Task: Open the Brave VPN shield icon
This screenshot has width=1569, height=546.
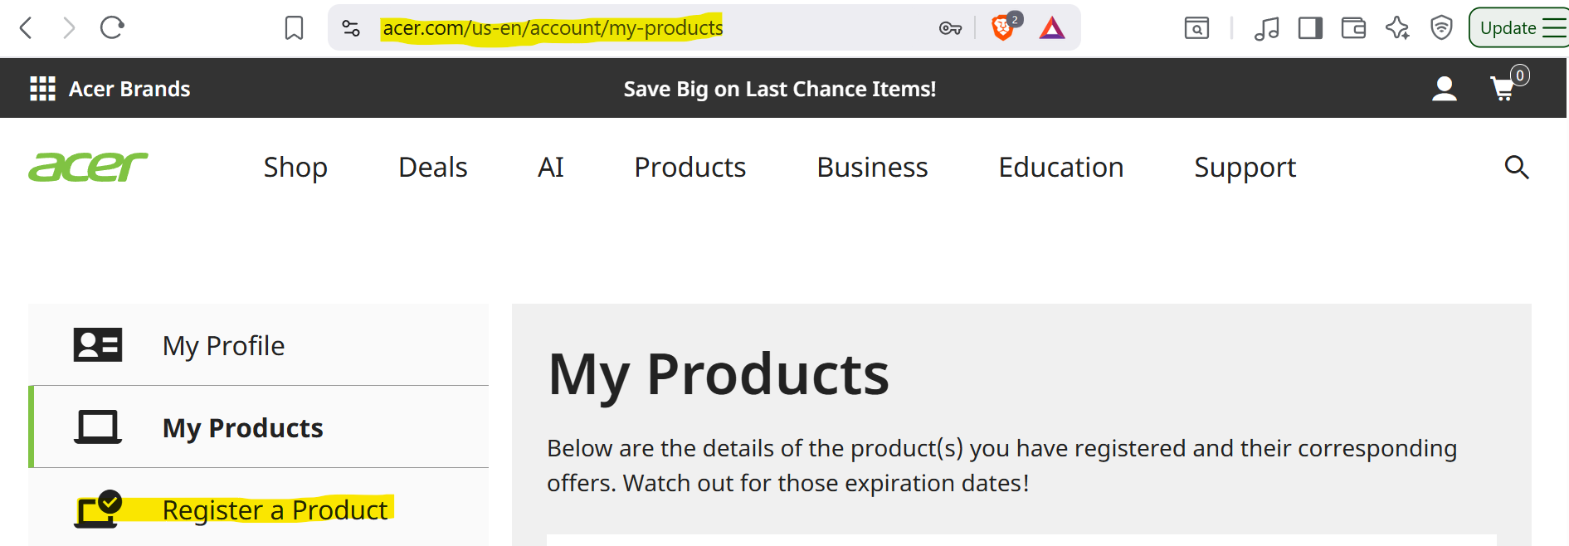Action: coord(1441,28)
